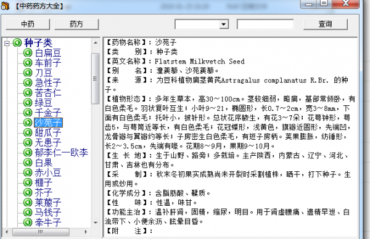Image resolution: width=370 pixels, height=239 pixels.
Task: Click the green icon beside 无患子
Action: (28, 142)
